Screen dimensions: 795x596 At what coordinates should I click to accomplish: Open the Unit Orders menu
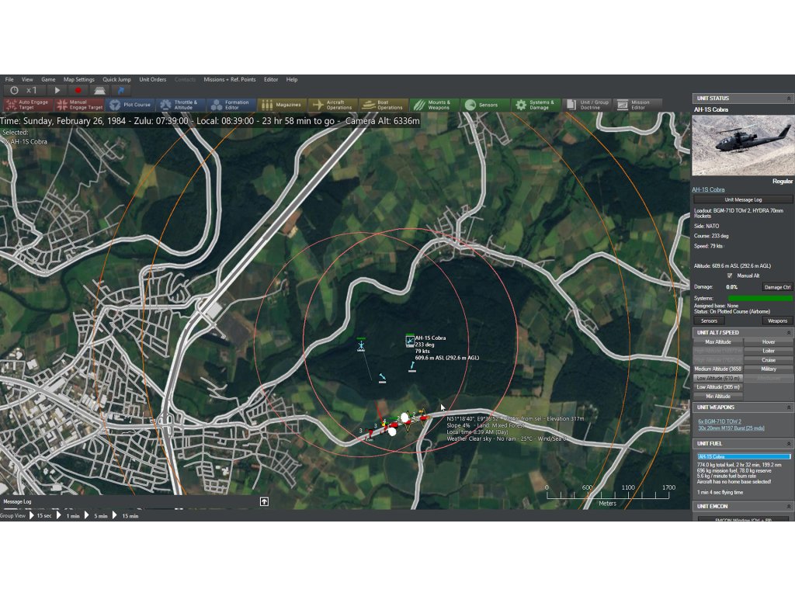point(153,80)
